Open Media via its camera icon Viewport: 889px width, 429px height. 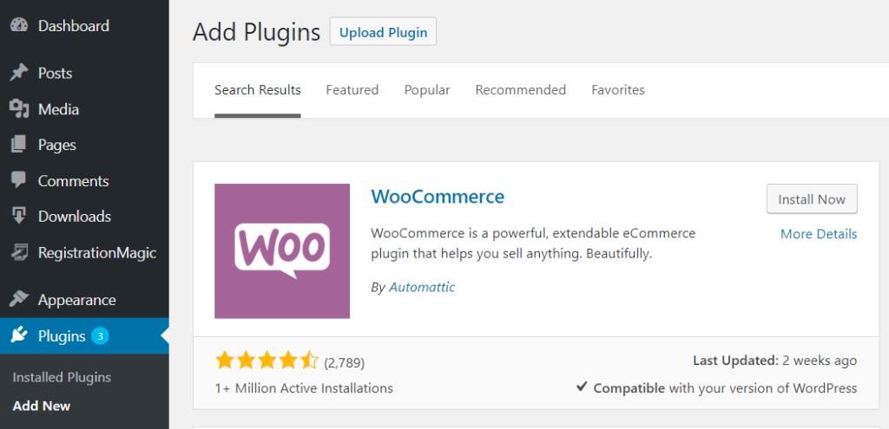19,109
